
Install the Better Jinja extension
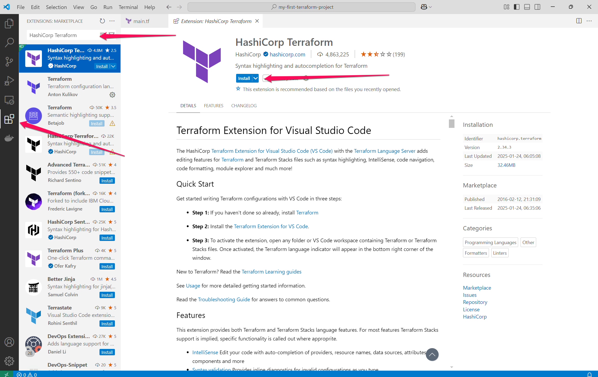coord(107,295)
